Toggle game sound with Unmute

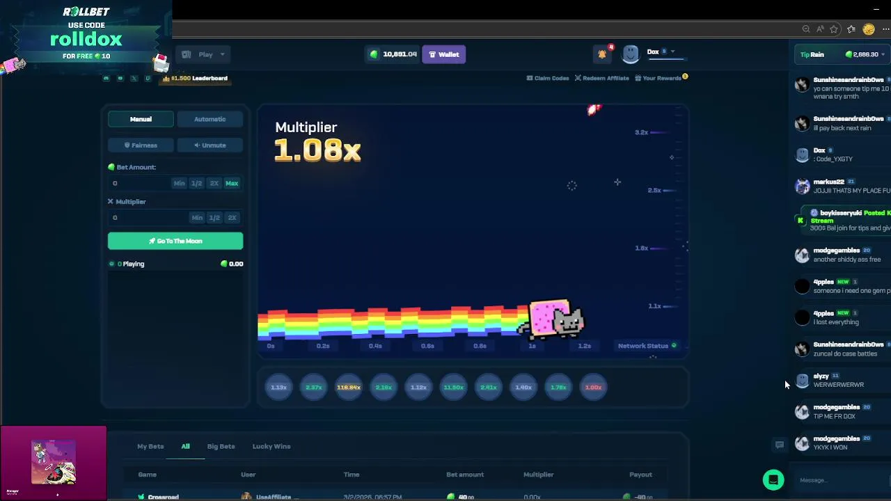(x=210, y=145)
